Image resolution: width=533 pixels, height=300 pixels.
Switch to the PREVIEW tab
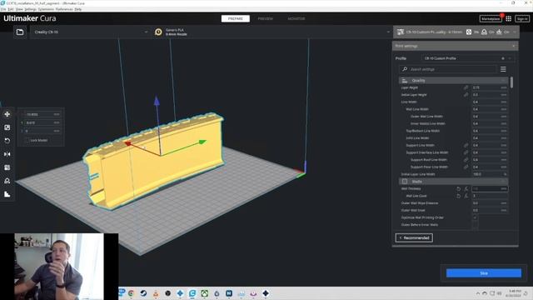pos(265,18)
